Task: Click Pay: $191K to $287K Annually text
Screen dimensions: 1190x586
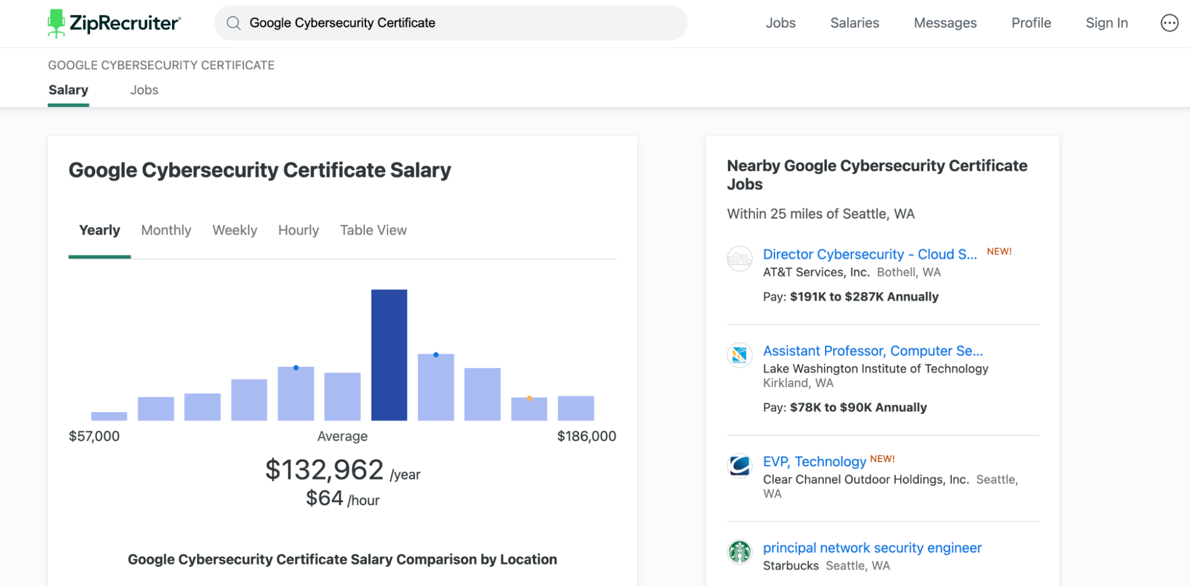Action: tap(851, 297)
